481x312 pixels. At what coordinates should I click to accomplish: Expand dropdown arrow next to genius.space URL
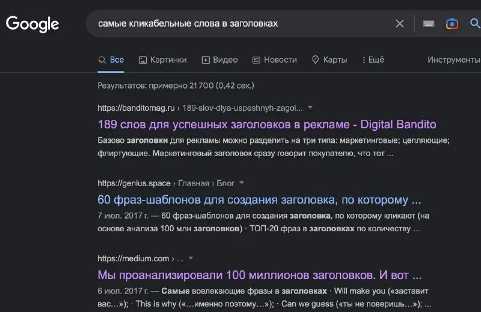pyautogui.click(x=242, y=183)
